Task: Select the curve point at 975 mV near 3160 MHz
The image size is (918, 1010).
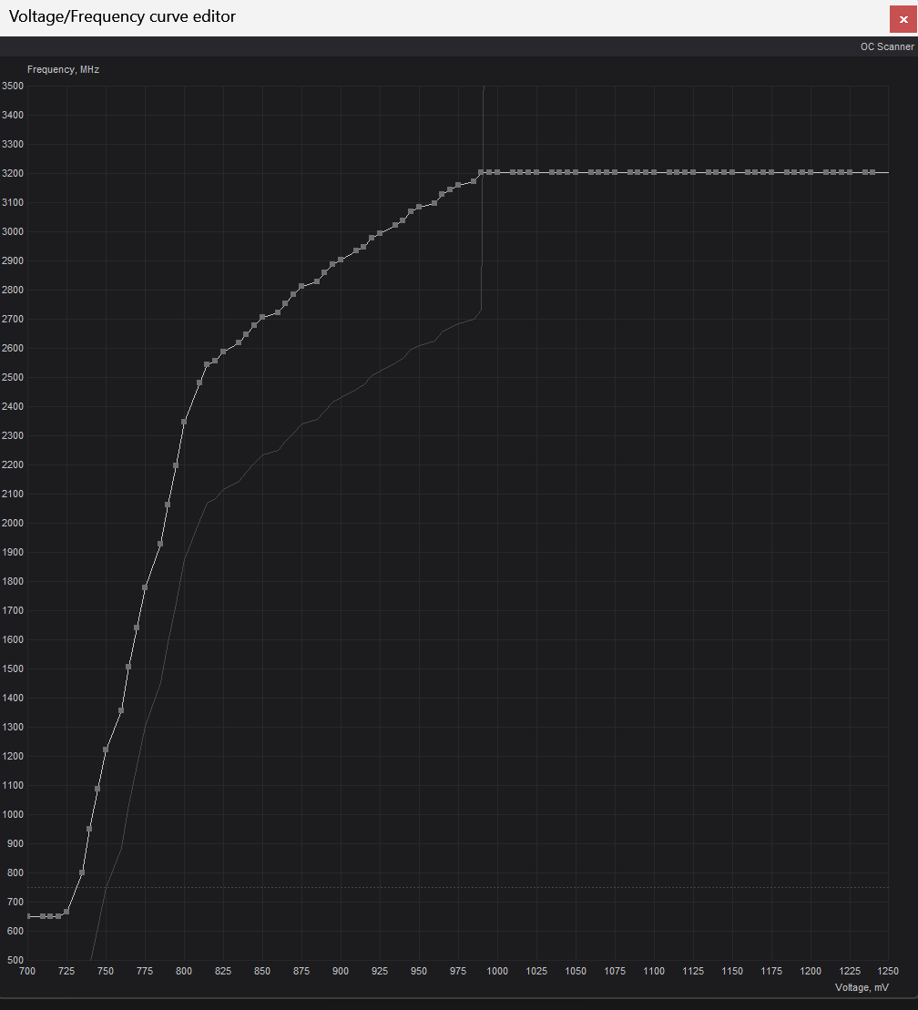Action: (x=458, y=185)
